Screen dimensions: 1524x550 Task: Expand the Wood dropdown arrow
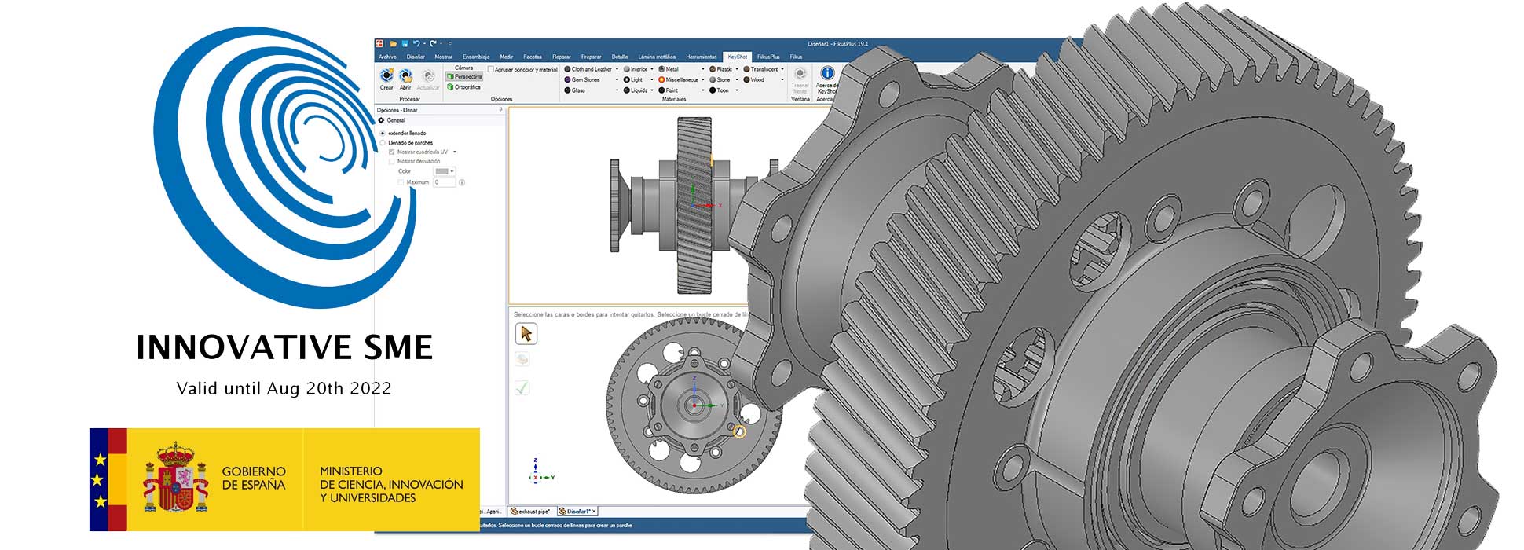pos(782,79)
